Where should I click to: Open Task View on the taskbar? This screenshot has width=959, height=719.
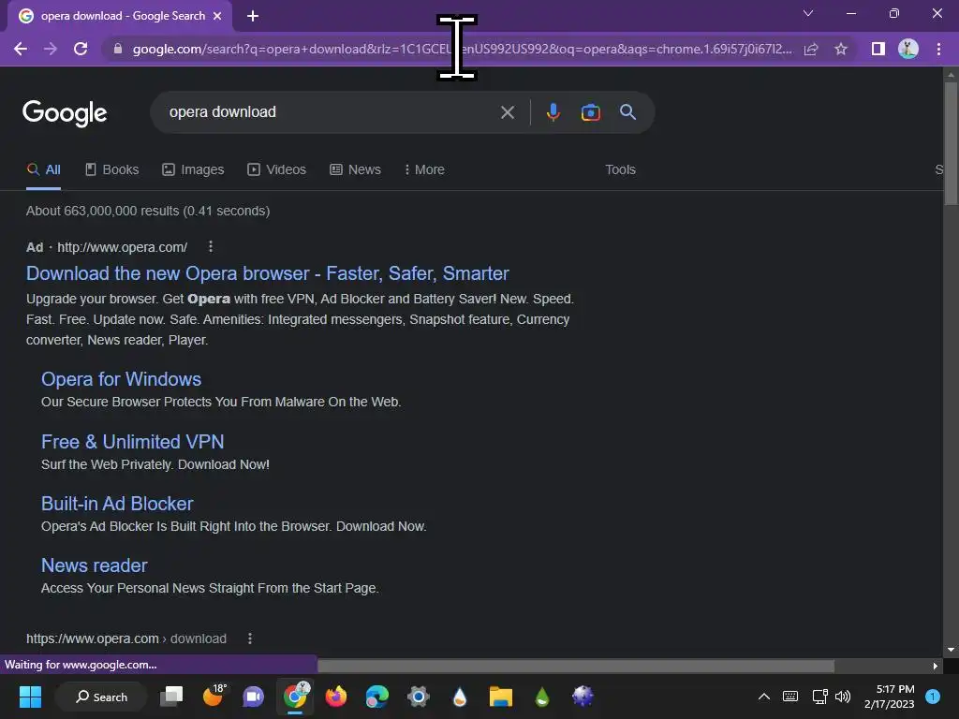pyautogui.click(x=171, y=697)
